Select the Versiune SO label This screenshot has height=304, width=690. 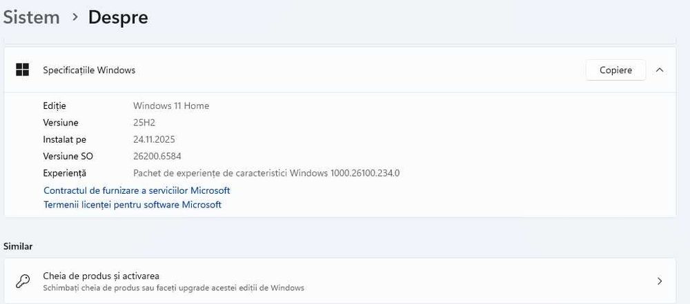point(68,156)
